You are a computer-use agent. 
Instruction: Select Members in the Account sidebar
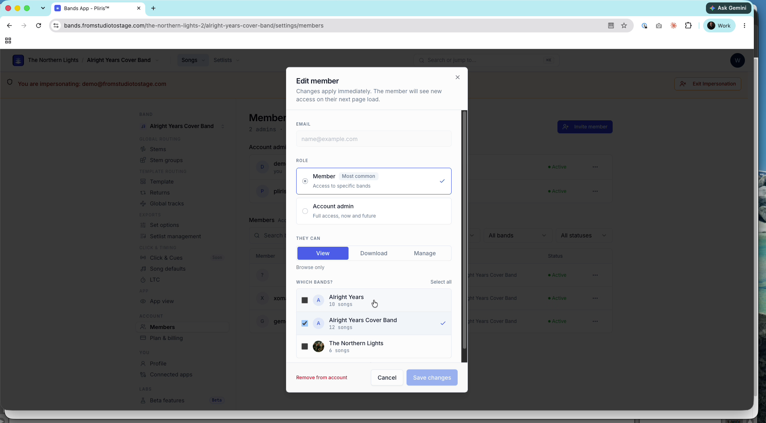click(183, 327)
